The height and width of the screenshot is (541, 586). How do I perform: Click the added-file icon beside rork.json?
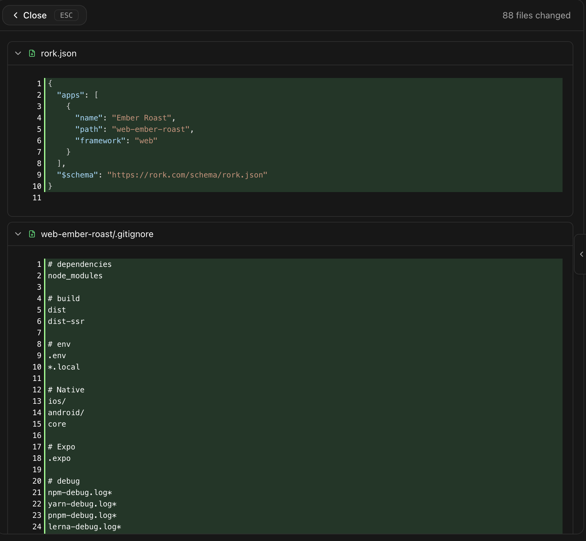click(x=32, y=53)
